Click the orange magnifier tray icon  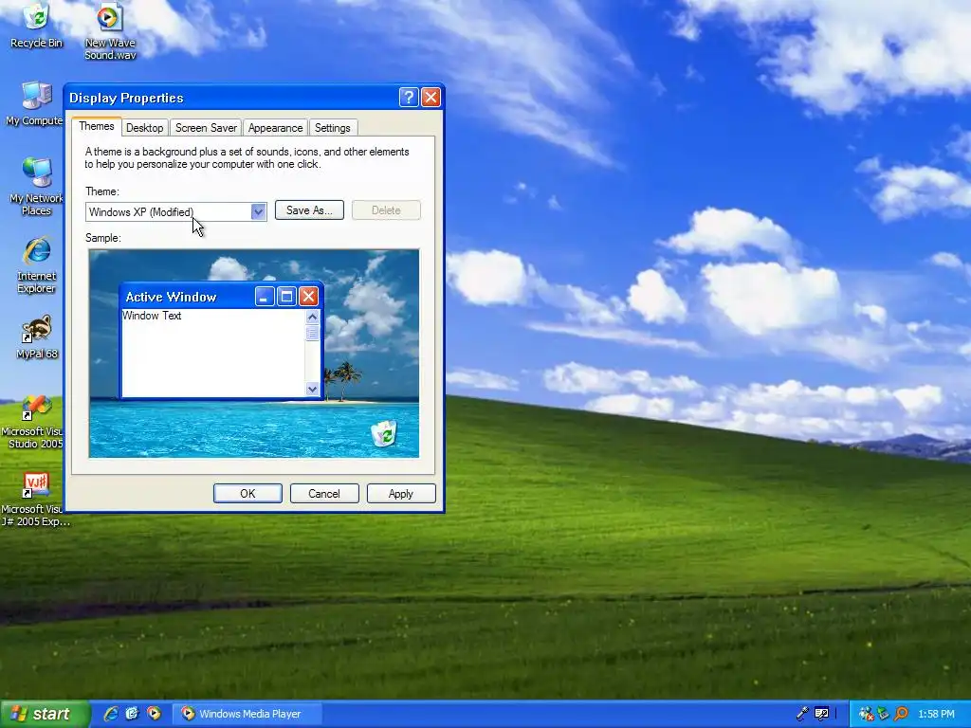901,714
